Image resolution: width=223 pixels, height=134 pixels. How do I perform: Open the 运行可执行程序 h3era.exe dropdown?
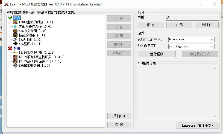(212, 39)
